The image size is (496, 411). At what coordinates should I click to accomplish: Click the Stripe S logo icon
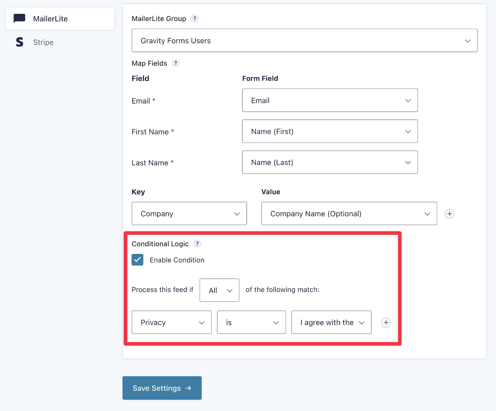pyautogui.click(x=20, y=42)
